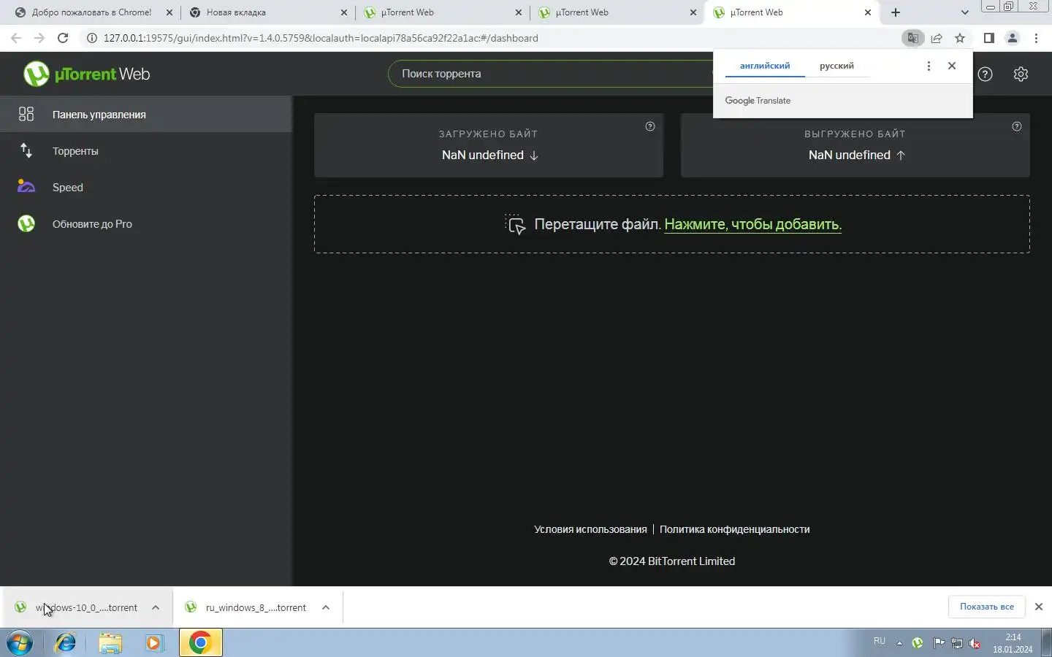Click the share page icon in address bar

click(937, 38)
